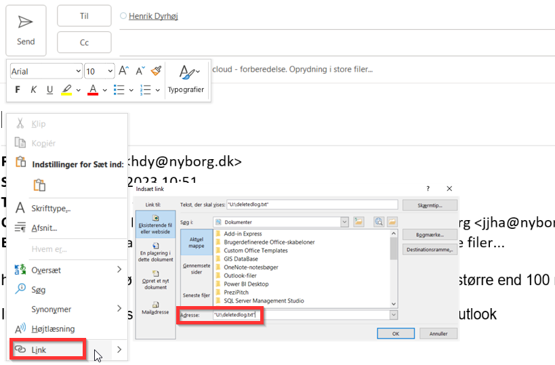Toggle underline formatting (U)
The width and height of the screenshot is (555, 365).
pos(49,89)
